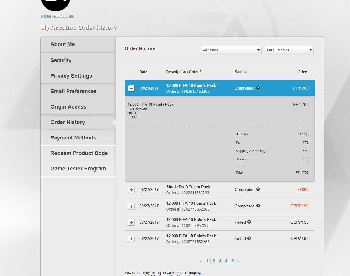The height and width of the screenshot is (276, 350).
Task: Click current page number 1
Action: (x=207, y=261)
